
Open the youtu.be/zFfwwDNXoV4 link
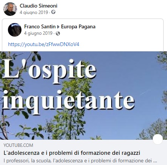pyautogui.click(x=44, y=44)
